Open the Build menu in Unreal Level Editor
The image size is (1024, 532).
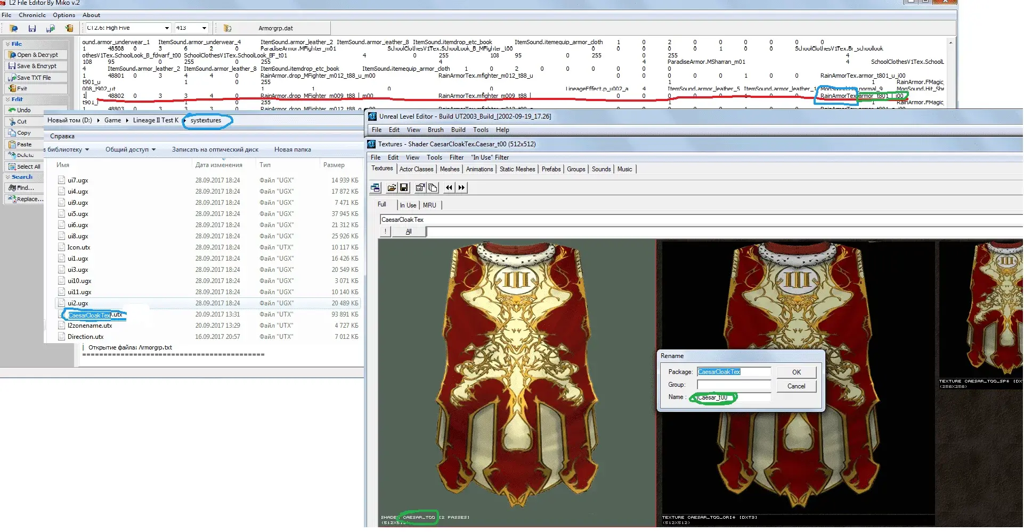(458, 130)
